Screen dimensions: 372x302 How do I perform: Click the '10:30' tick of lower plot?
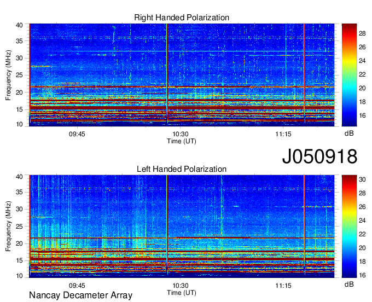[181, 286]
